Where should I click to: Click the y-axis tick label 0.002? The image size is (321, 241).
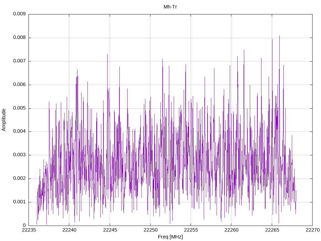click(x=19, y=179)
